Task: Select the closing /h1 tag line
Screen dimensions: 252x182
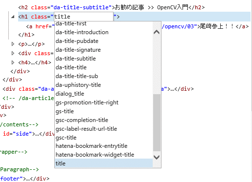Action: [x=26, y=35]
